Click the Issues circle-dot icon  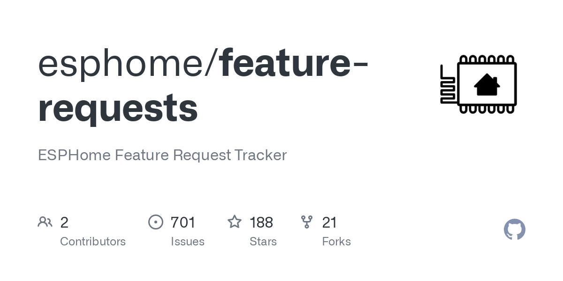(x=155, y=222)
